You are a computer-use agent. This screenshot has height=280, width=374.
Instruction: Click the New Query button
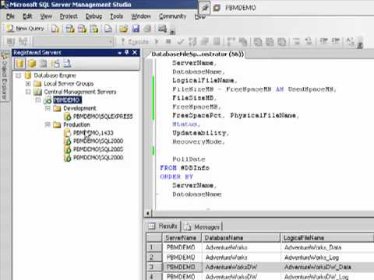pos(25,29)
